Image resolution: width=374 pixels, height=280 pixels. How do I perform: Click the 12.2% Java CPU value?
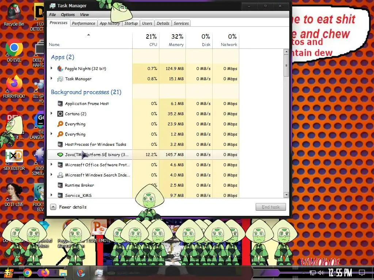pyautogui.click(x=151, y=155)
